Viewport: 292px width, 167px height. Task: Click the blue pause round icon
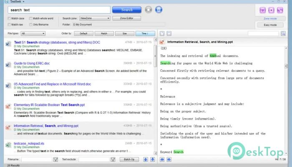point(159,9)
